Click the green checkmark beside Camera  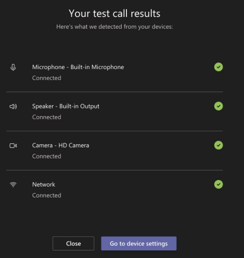click(x=218, y=145)
